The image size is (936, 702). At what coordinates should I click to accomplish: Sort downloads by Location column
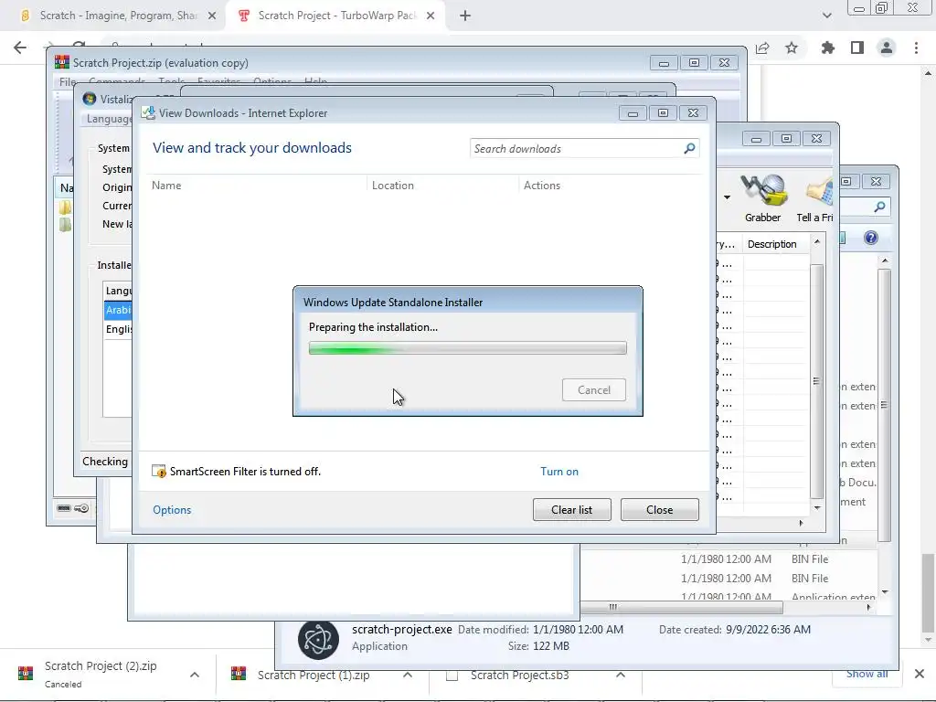click(393, 186)
